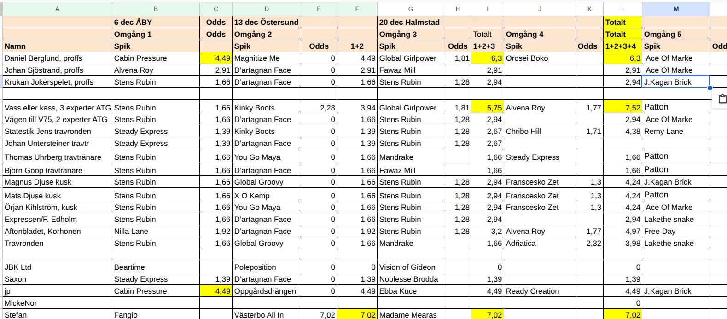The width and height of the screenshot is (727, 319).
Task: Click the selected J.Kagan Brick cell in row Krukan
Action: pyautogui.click(x=675, y=82)
